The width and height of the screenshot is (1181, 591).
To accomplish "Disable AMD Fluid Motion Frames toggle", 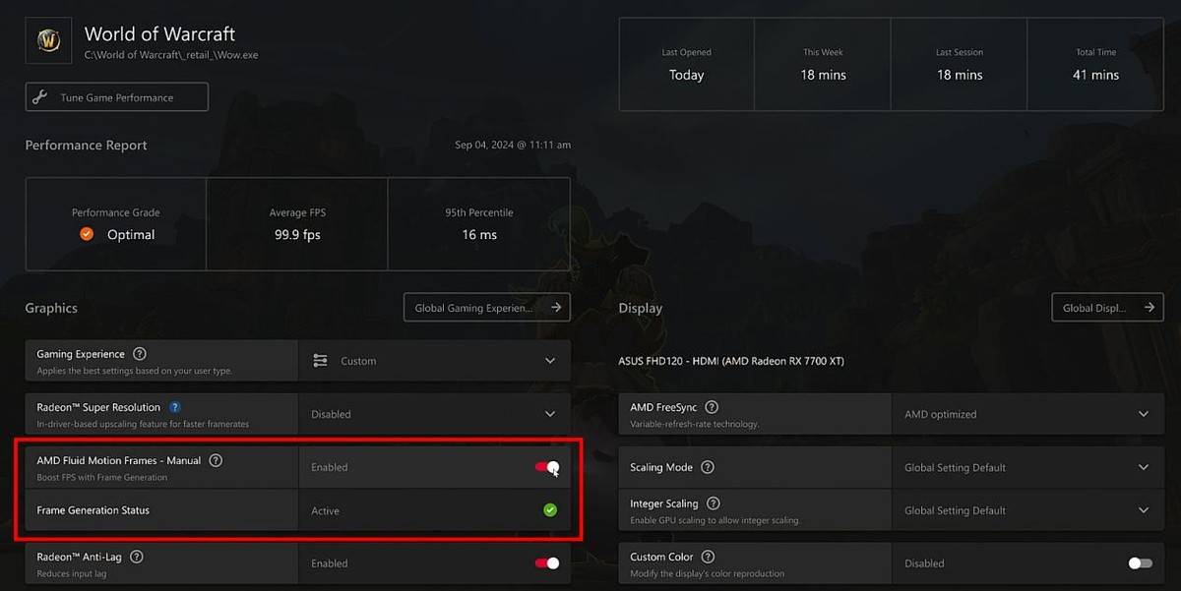I will coord(547,467).
